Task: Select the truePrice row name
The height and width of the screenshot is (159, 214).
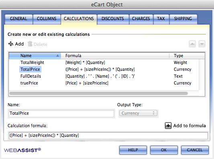Action: click(29, 83)
